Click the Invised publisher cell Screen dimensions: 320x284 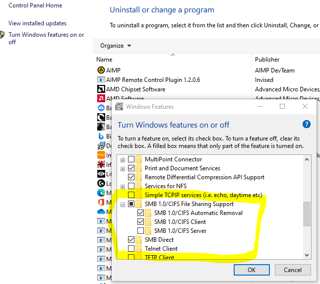(x=264, y=80)
